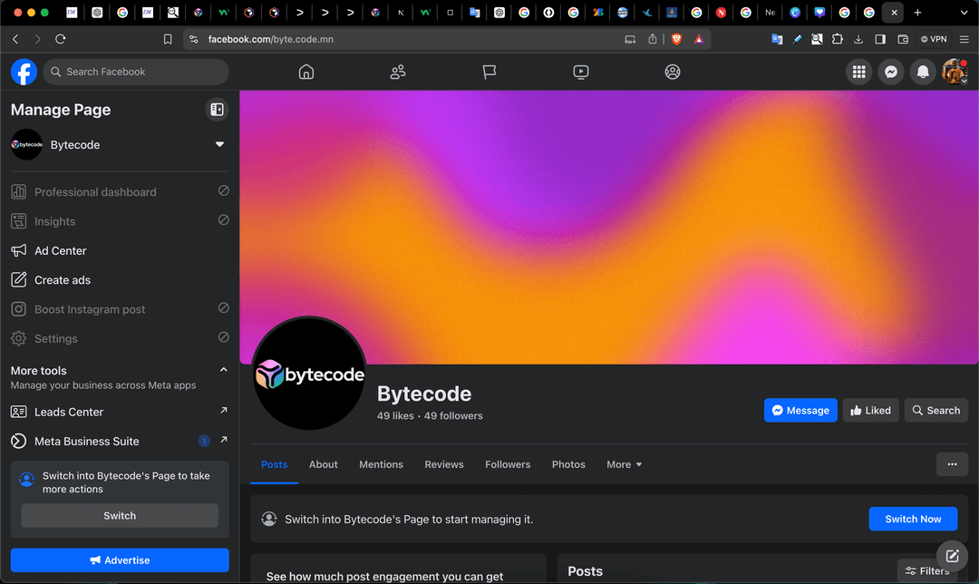Viewport: 979px width, 584px height.
Task: Go to Facebook Home feed icon
Action: [306, 72]
